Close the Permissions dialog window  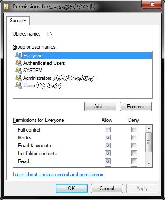[x=152, y=4]
